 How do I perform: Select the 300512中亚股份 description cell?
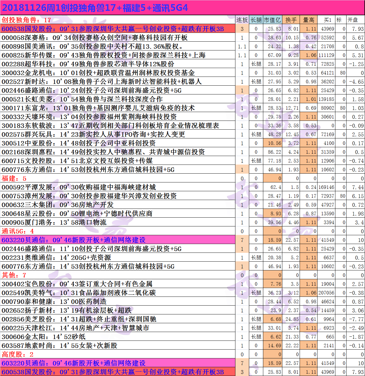point(118,143)
